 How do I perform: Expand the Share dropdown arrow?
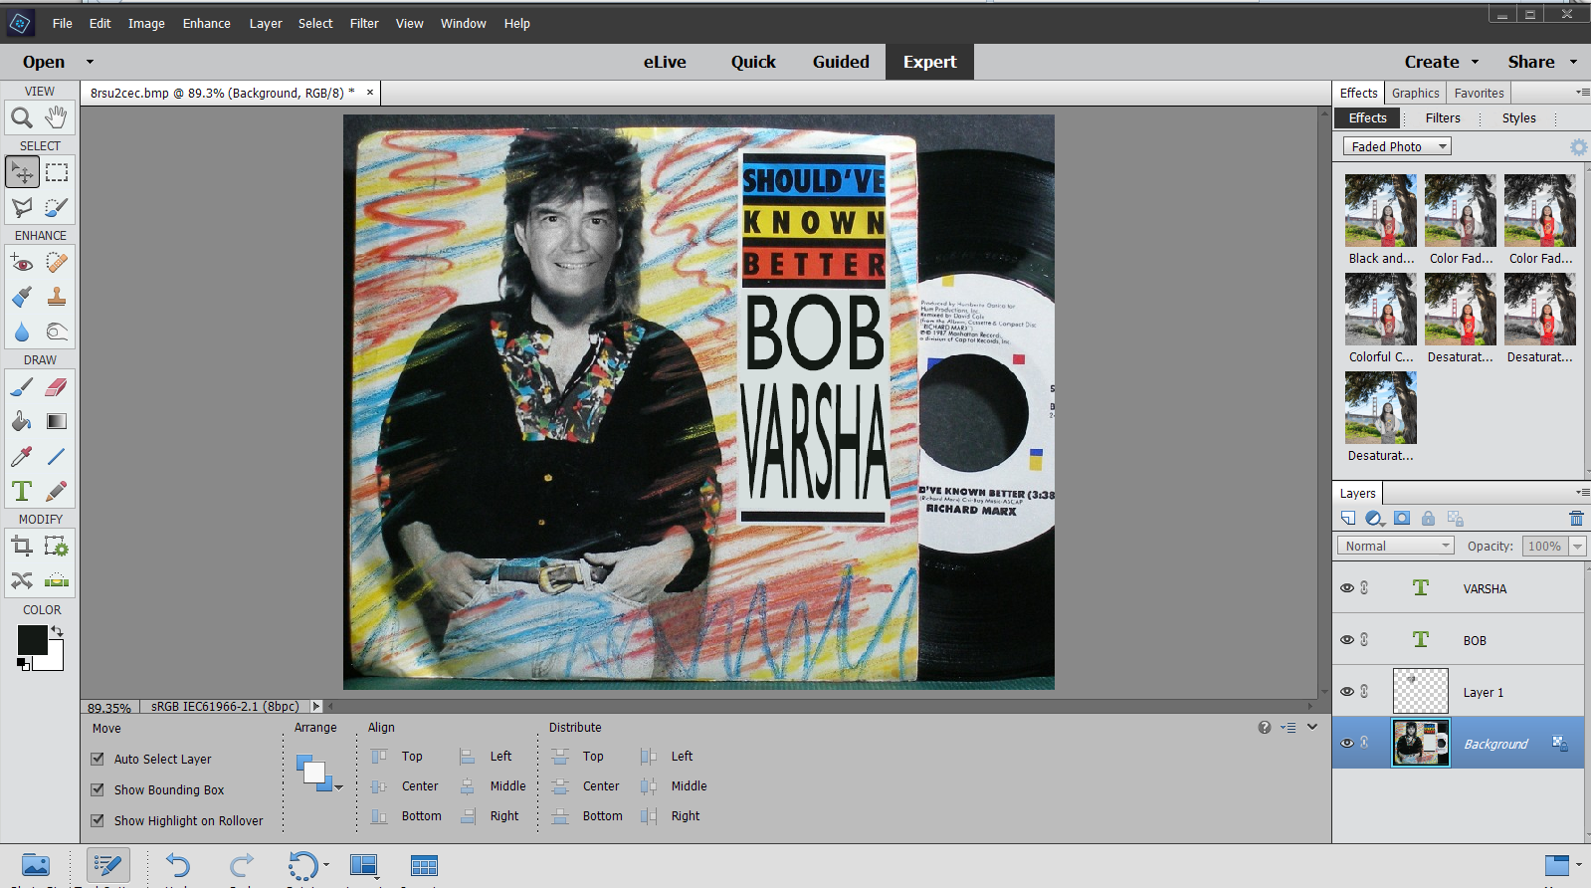coord(1573,62)
